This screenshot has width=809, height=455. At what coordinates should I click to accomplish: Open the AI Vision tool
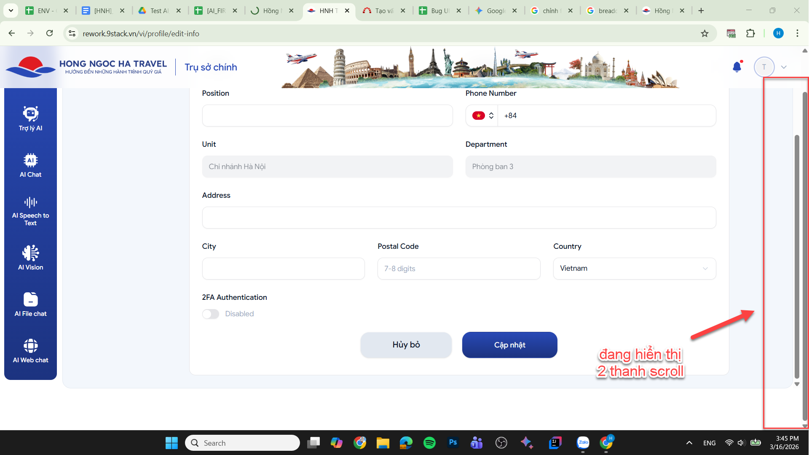30,258
